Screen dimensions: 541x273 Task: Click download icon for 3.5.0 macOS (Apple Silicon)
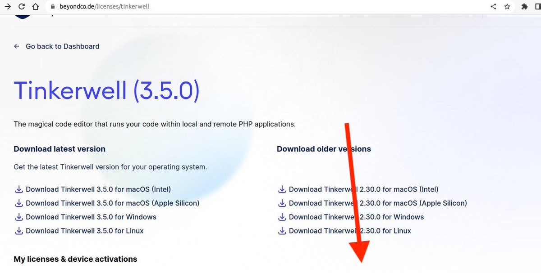(19, 203)
